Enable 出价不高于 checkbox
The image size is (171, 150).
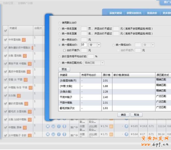pos(65,50)
